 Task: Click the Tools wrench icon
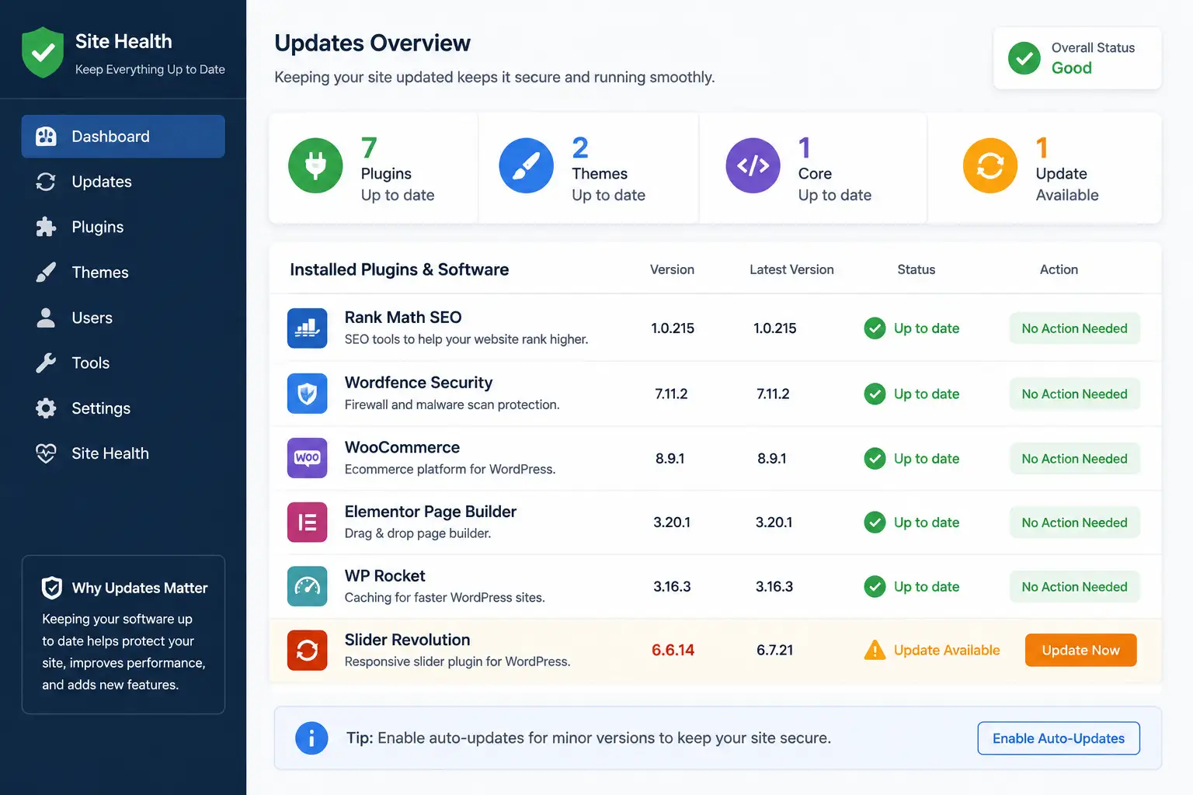click(x=46, y=363)
